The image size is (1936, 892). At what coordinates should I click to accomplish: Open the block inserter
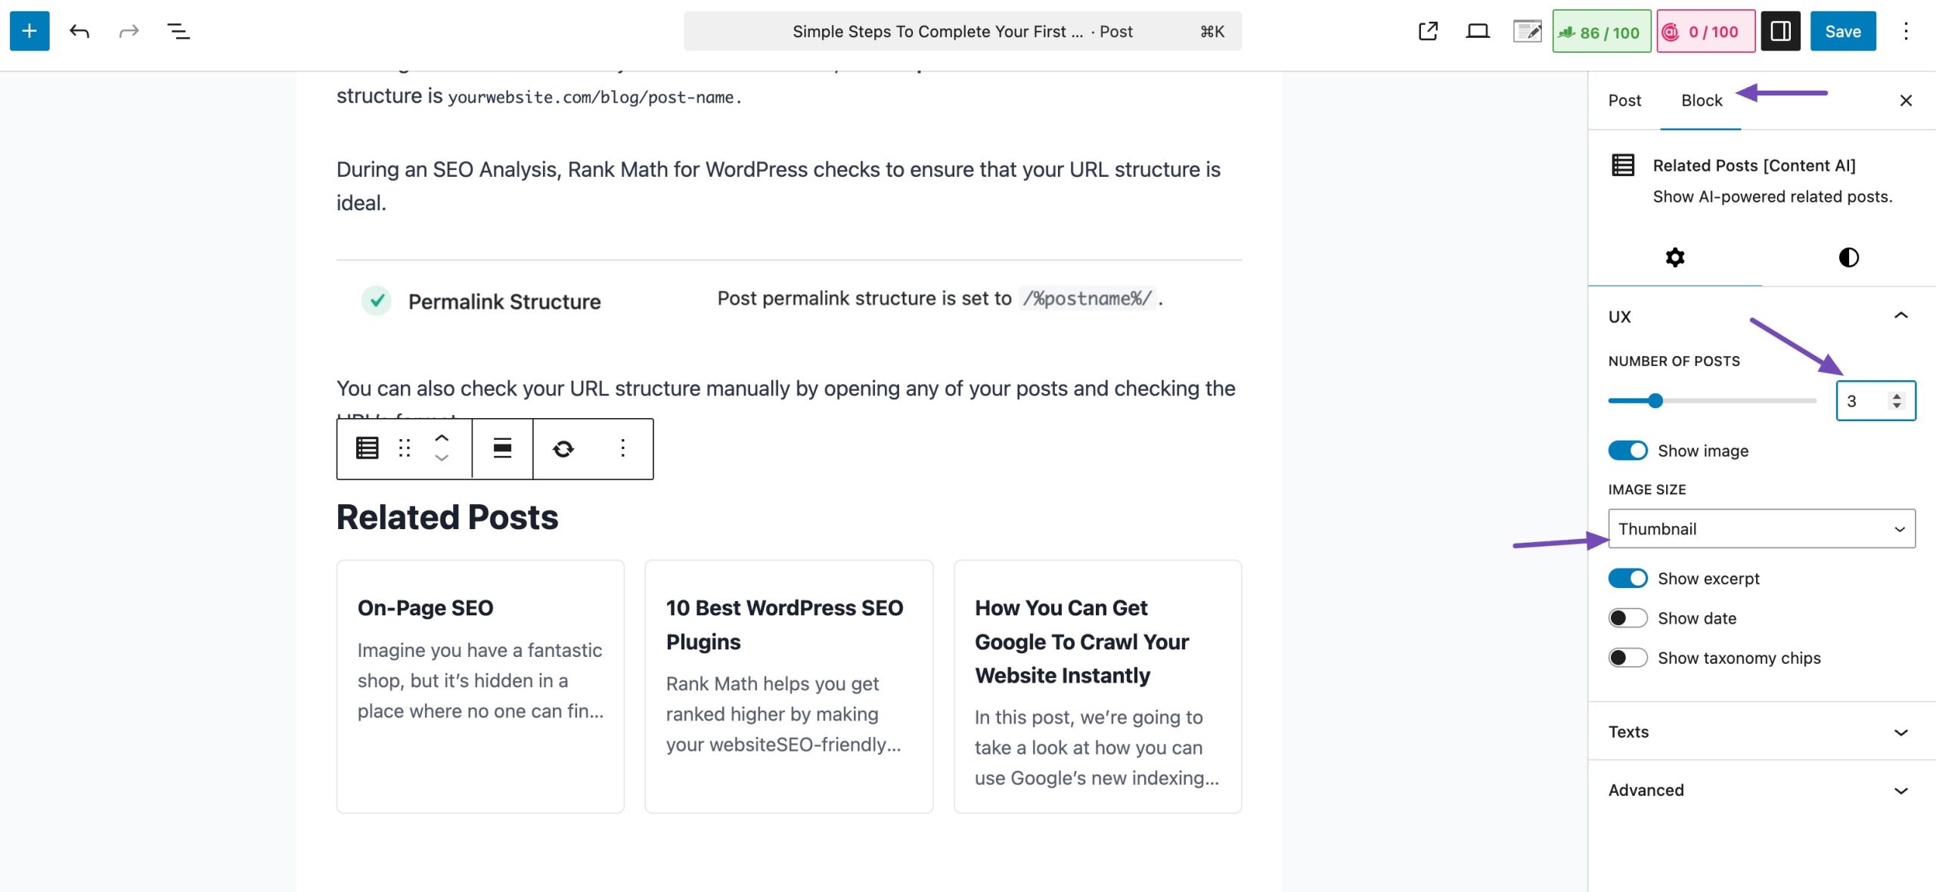coord(29,31)
